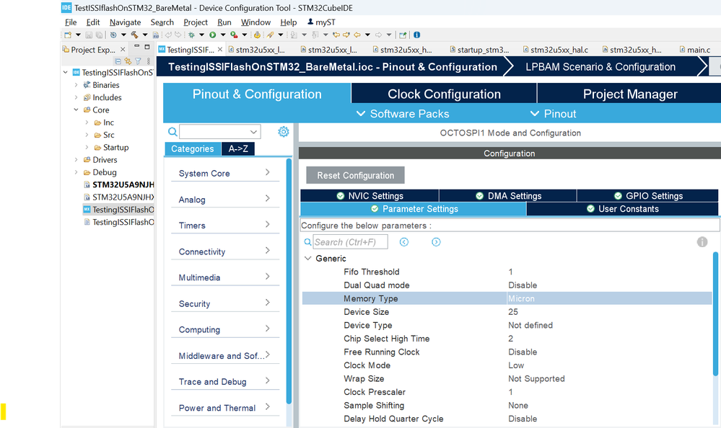Open the Project menu

(x=196, y=22)
